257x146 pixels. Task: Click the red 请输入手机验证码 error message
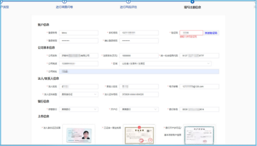[x=188, y=37]
